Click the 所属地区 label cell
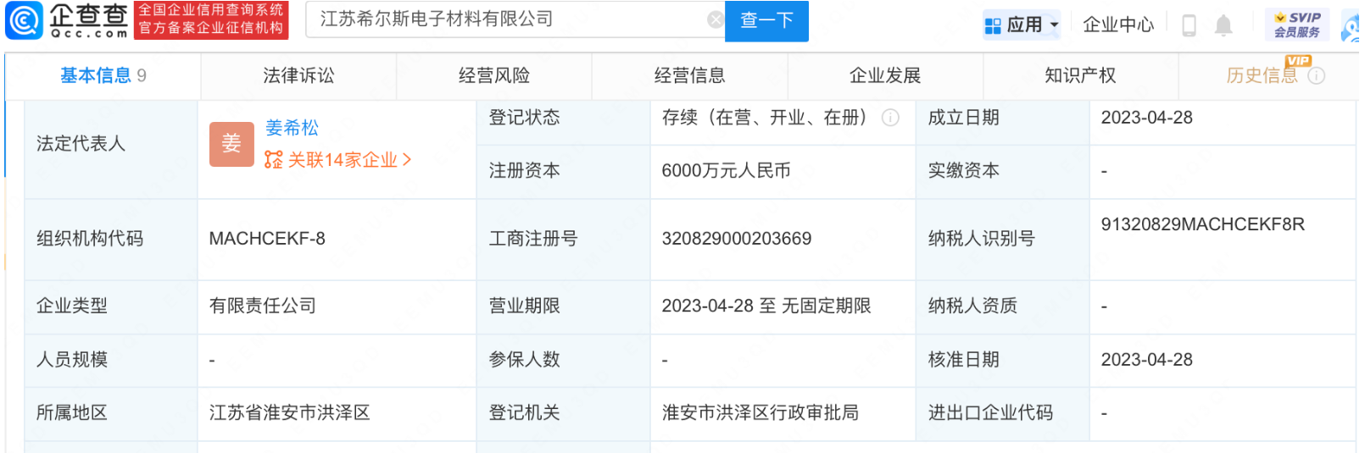 pyautogui.click(x=111, y=413)
